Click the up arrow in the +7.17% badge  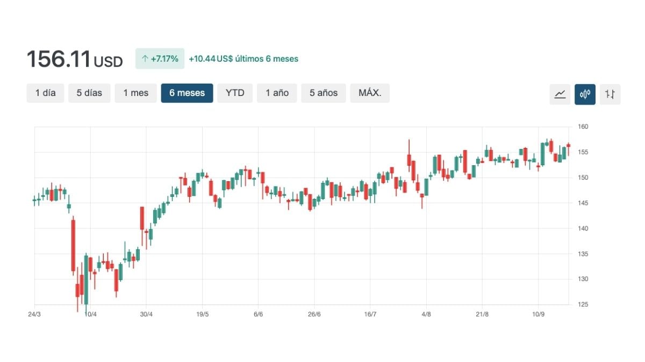145,59
